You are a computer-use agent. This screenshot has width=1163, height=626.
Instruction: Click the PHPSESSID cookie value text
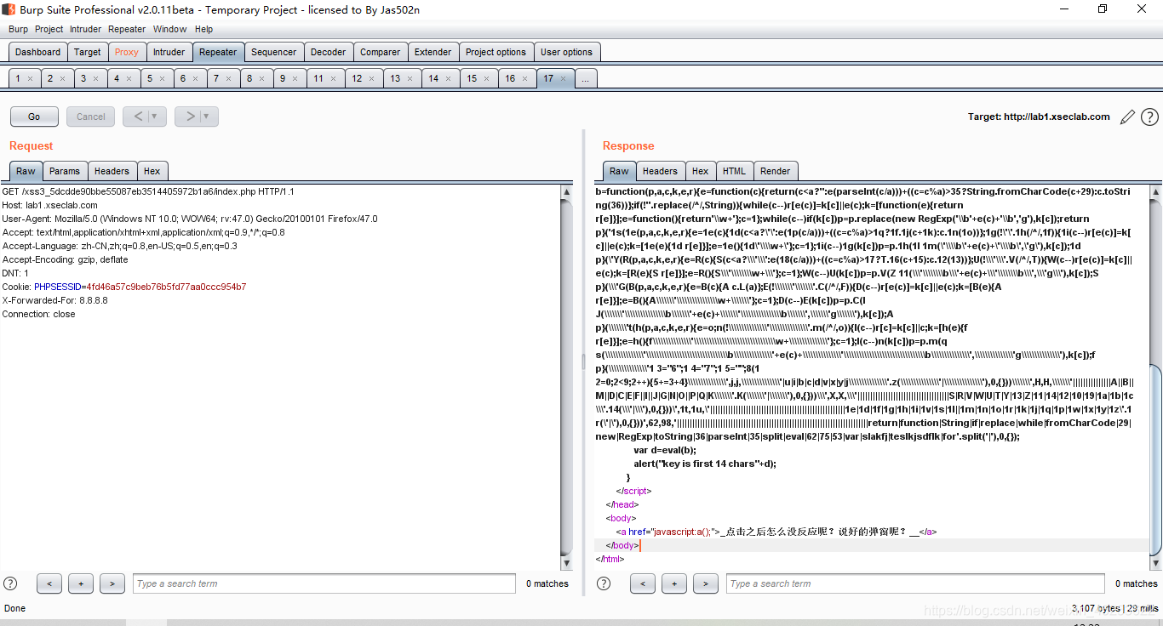pos(166,287)
